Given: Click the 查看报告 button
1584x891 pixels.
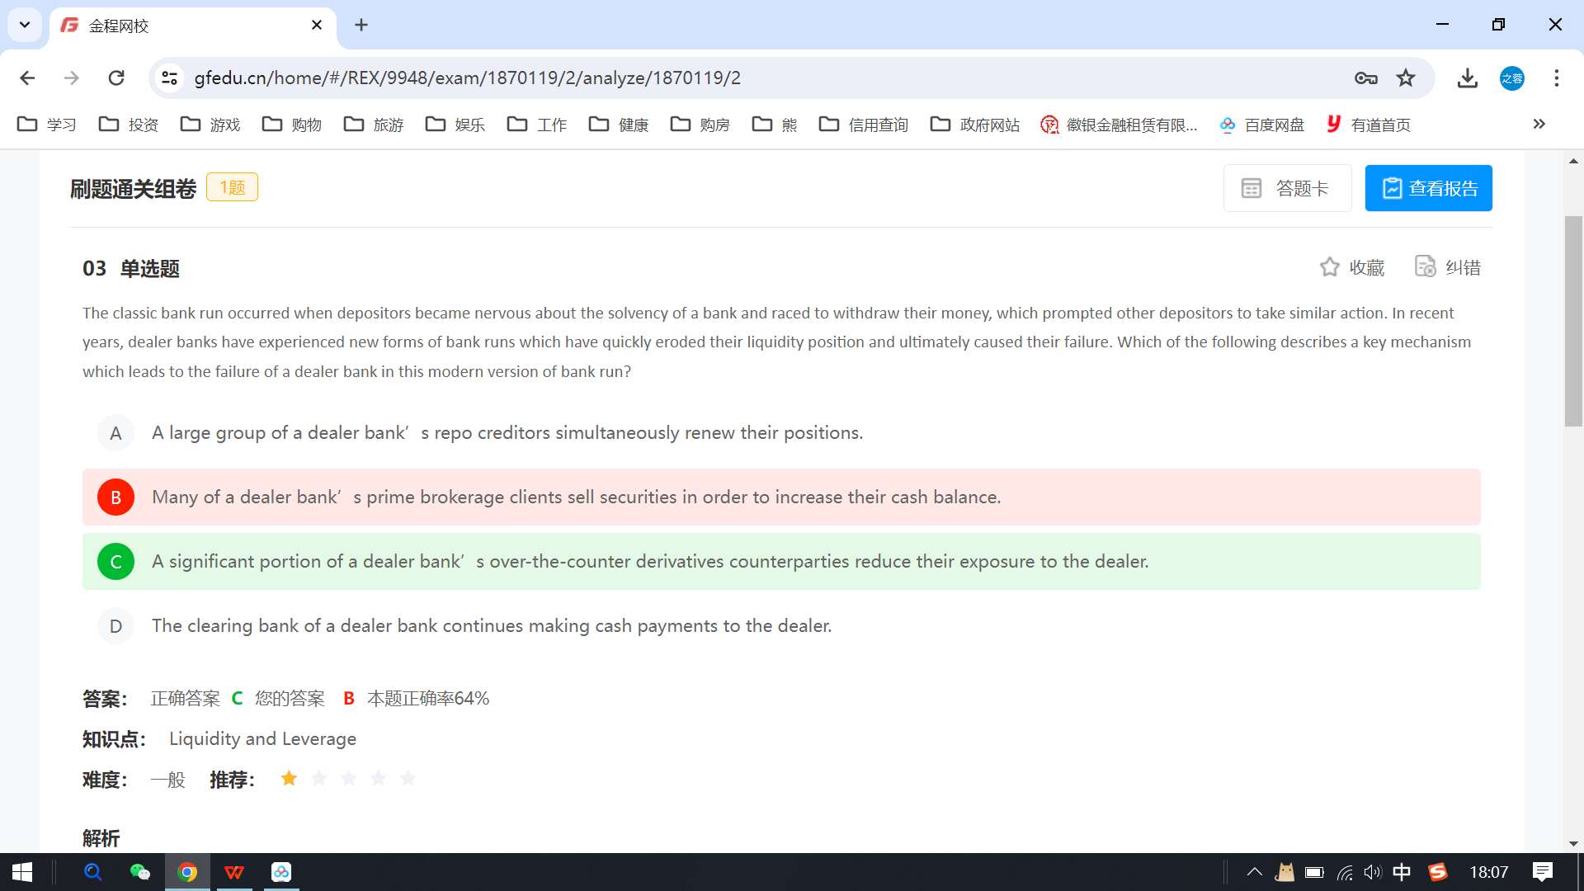Looking at the screenshot, I should pyautogui.click(x=1428, y=188).
